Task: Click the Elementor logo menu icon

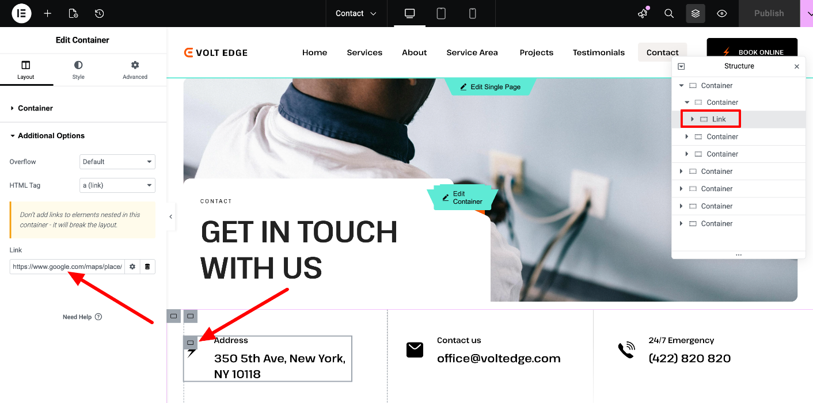Action: [x=21, y=13]
